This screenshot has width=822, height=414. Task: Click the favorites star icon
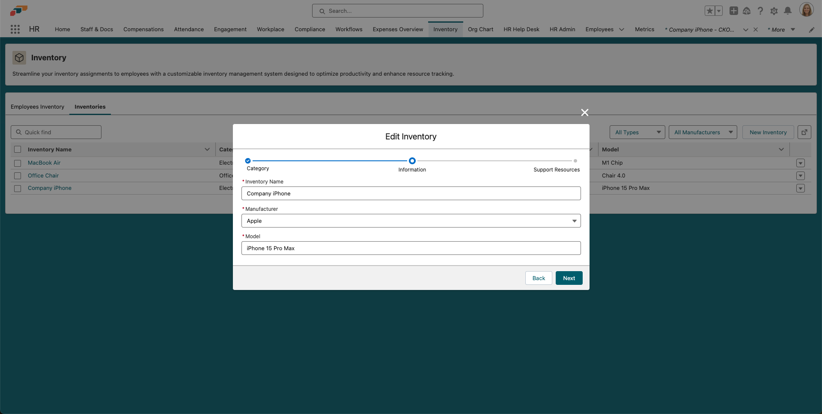pos(709,11)
